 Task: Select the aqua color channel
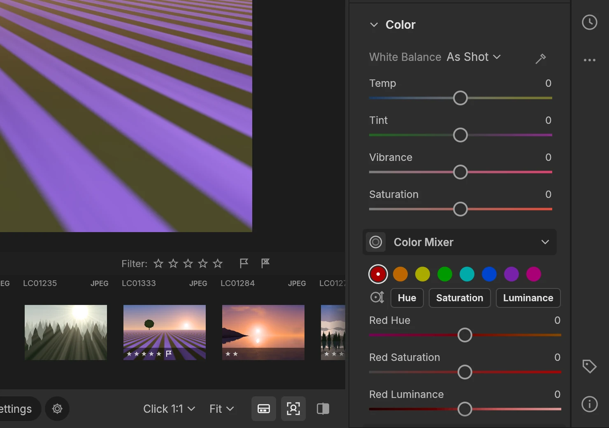(x=467, y=274)
